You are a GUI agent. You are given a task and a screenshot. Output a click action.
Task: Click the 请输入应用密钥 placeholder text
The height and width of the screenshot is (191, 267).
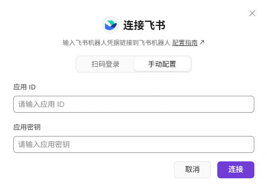coord(44,144)
